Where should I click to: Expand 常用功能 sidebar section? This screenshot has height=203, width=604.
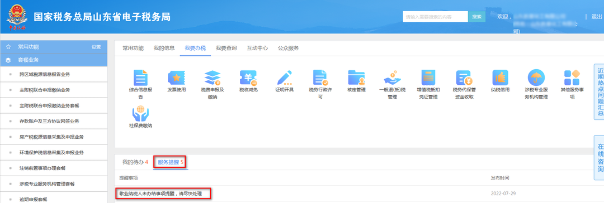[54, 47]
